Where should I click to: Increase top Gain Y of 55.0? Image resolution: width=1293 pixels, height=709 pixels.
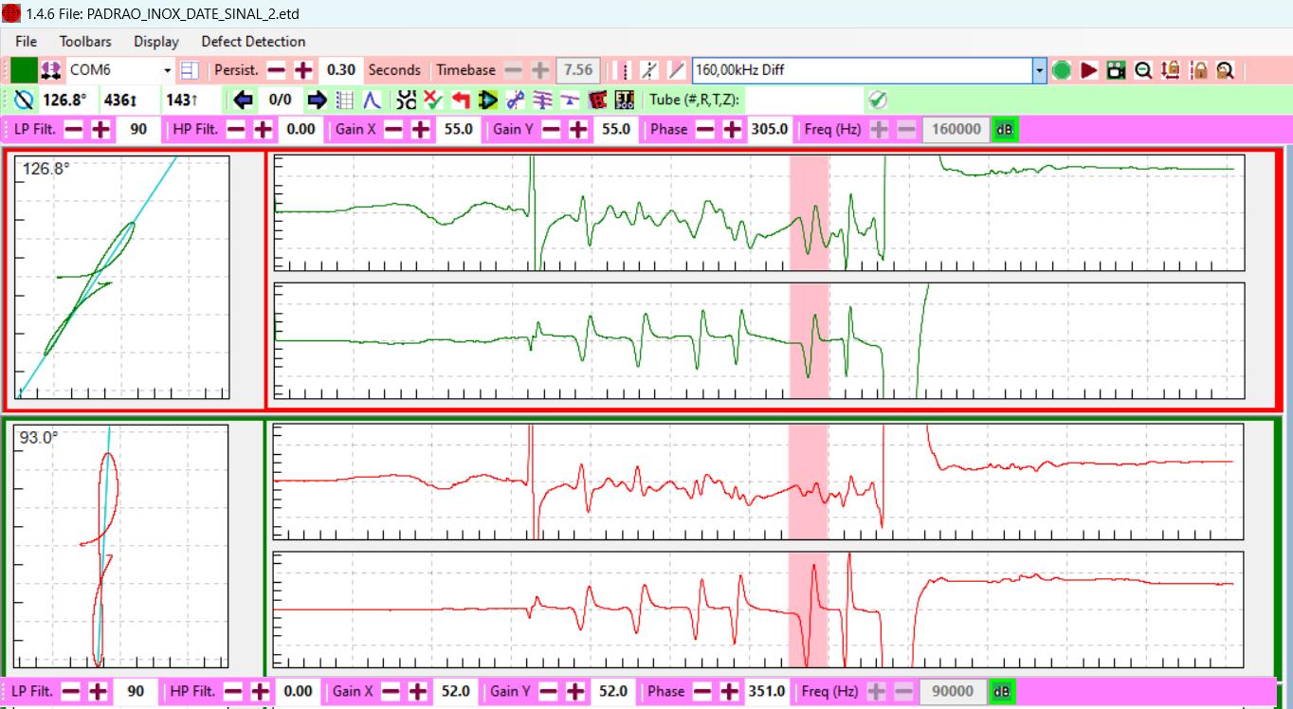pos(578,129)
